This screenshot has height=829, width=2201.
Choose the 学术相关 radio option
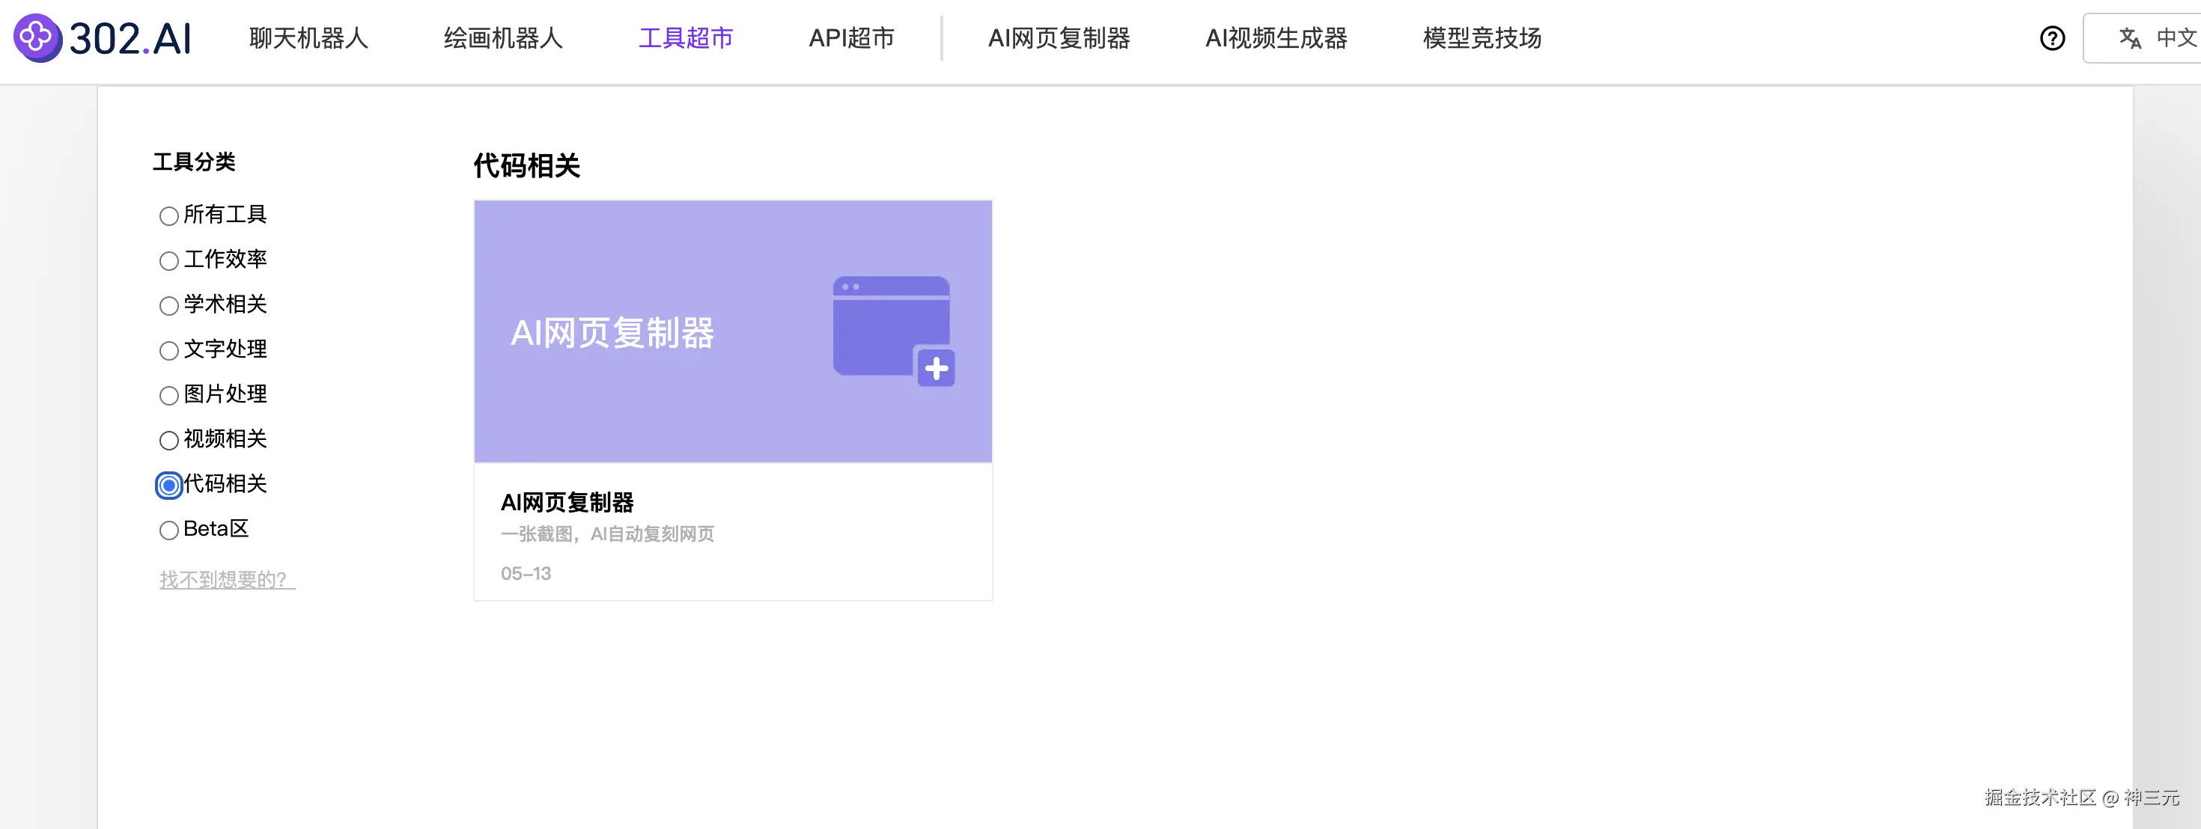(x=169, y=306)
